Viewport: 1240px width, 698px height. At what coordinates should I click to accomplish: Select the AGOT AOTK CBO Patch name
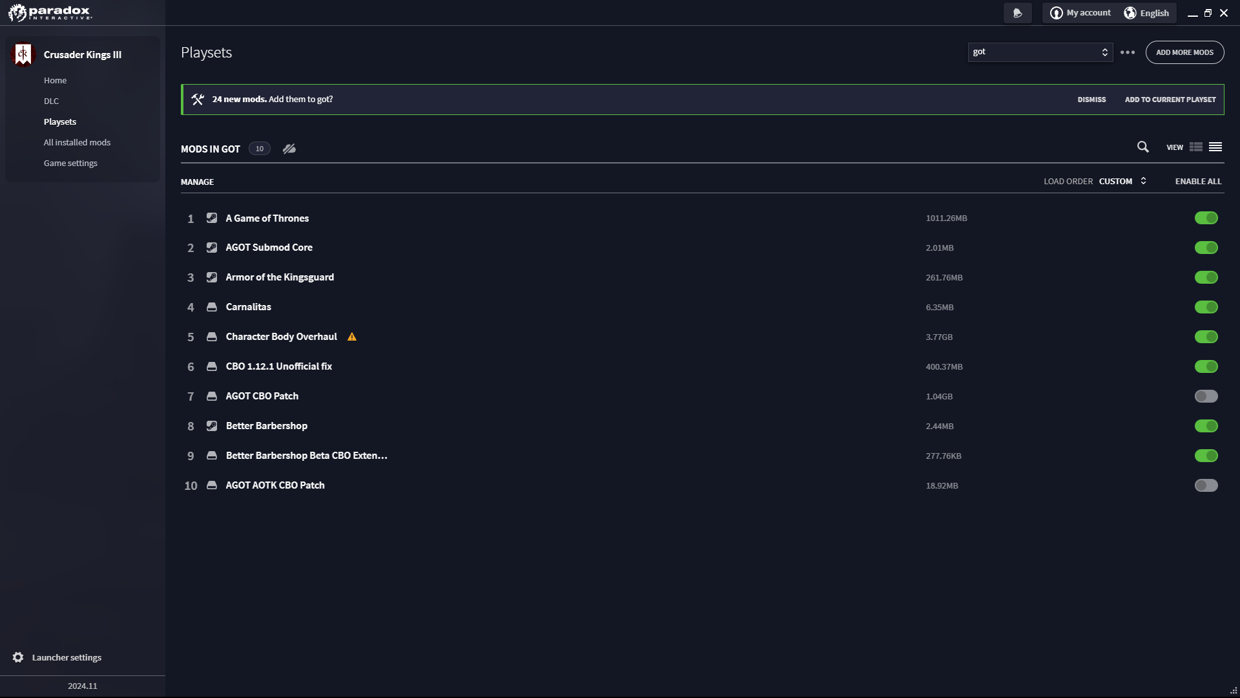275,485
